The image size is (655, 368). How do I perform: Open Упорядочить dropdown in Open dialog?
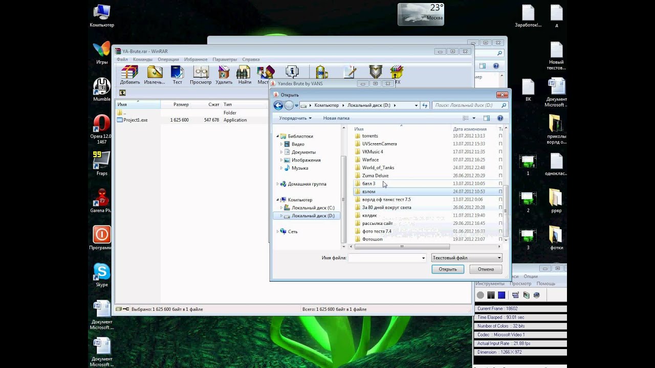pyautogui.click(x=295, y=118)
